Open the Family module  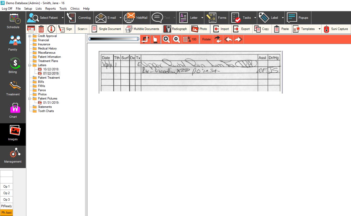tap(13, 43)
